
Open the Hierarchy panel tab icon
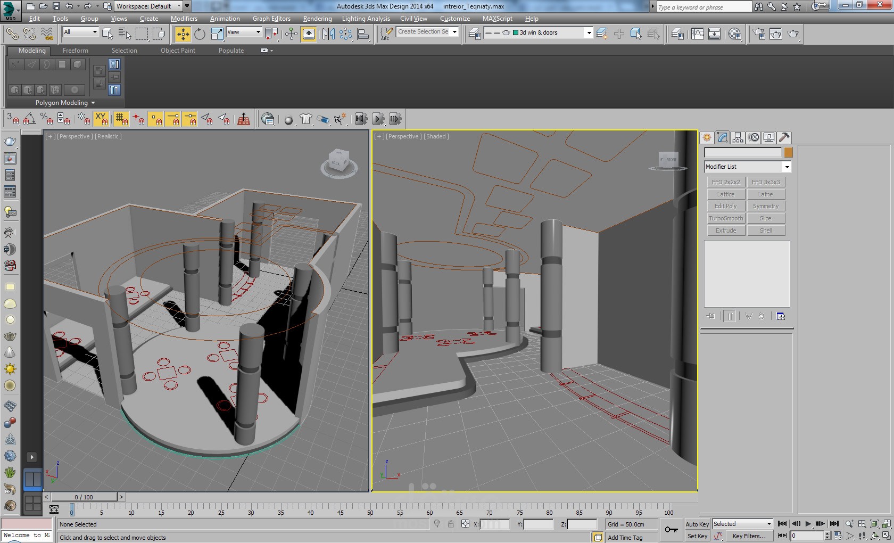pyautogui.click(x=738, y=137)
